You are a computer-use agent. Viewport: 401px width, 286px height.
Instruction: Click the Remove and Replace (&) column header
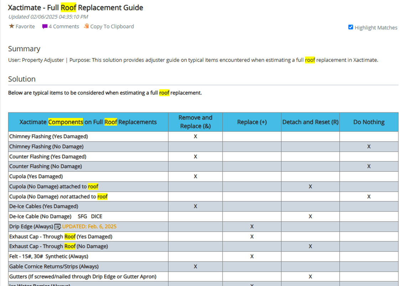(195, 122)
